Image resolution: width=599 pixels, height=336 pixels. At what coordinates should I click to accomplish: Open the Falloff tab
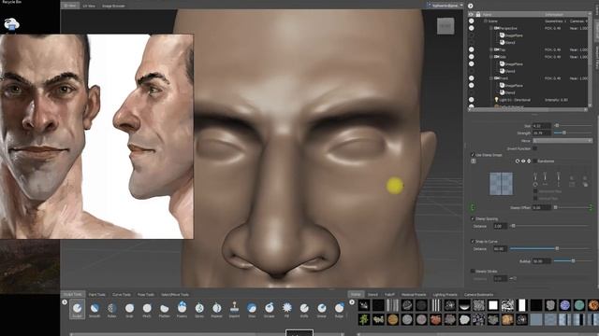(389, 295)
